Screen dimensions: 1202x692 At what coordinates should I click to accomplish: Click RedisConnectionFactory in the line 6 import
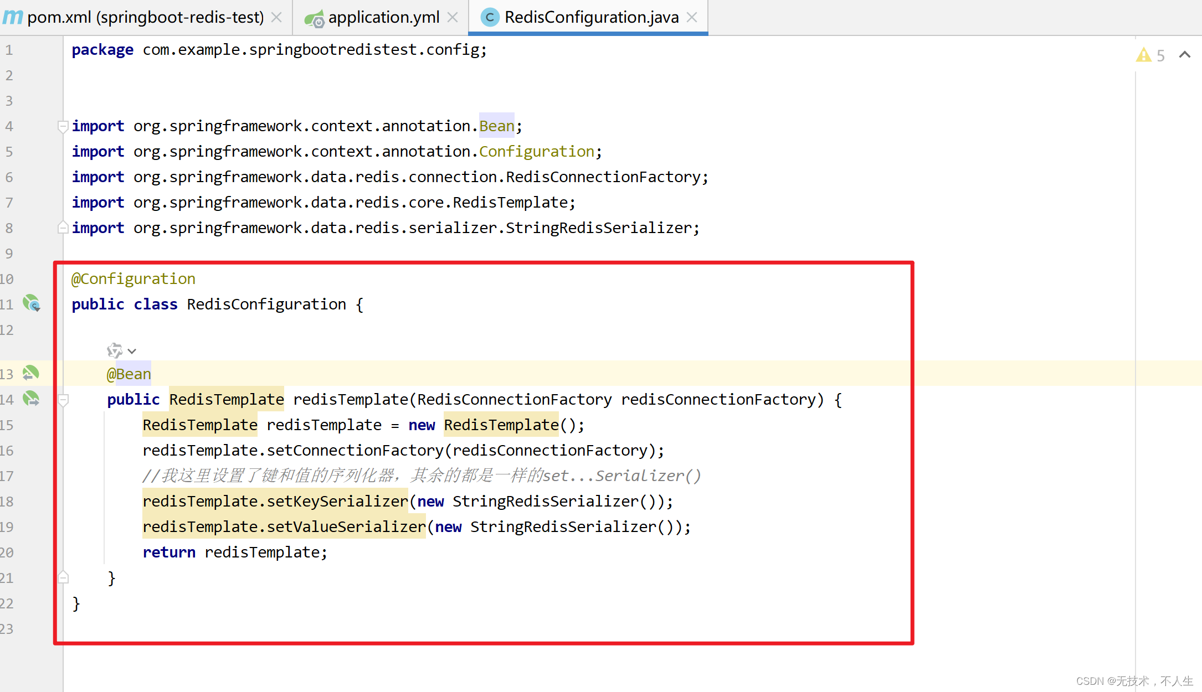point(603,177)
